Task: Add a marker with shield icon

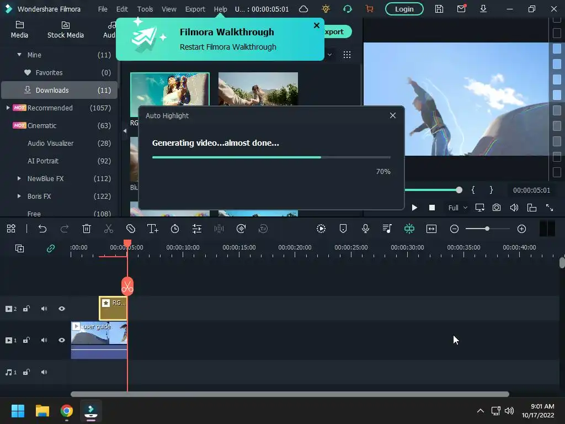Action: pyautogui.click(x=343, y=229)
